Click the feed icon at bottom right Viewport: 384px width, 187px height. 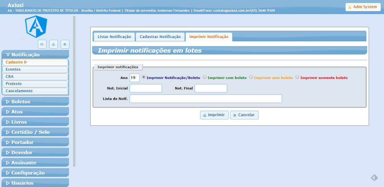pos(374,177)
